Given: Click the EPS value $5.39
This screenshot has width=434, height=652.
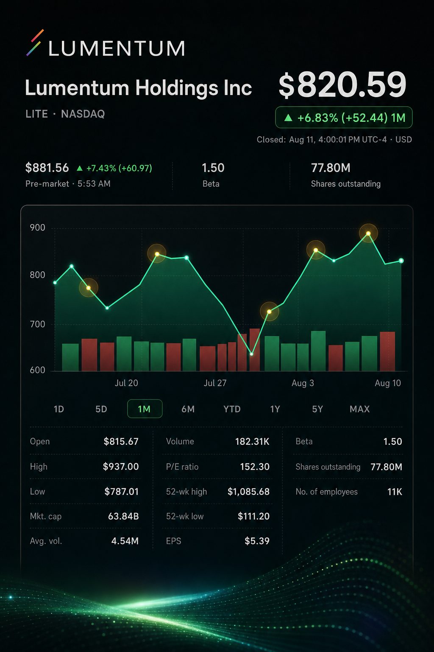Looking at the screenshot, I should click(257, 541).
